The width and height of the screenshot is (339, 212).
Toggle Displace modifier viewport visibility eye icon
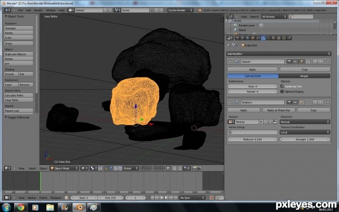295,102
